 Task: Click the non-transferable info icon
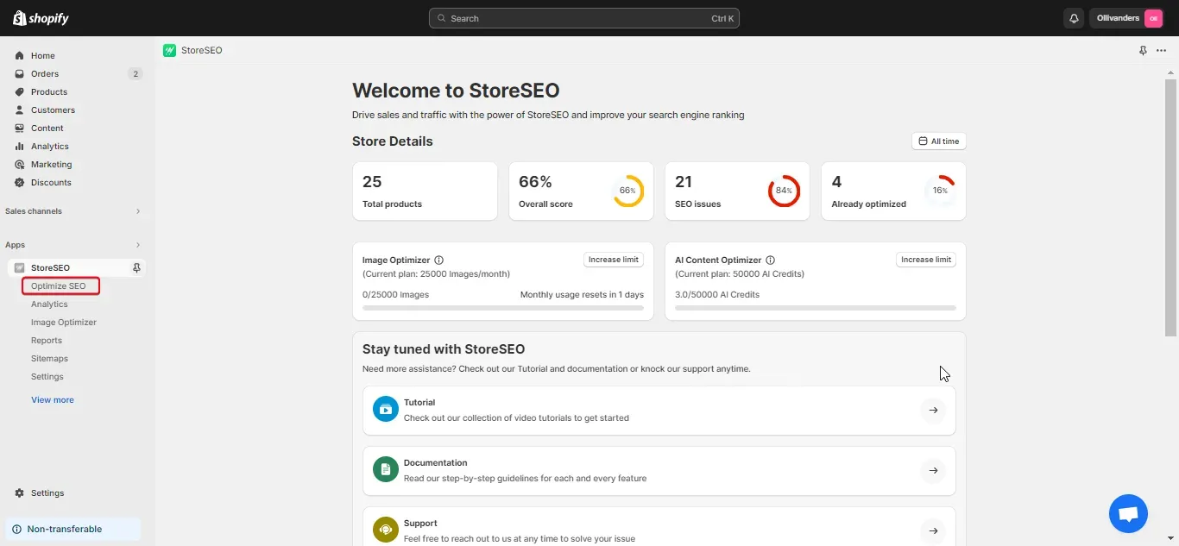click(16, 529)
